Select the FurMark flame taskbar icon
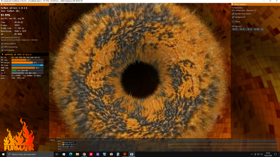 click(125, 154)
